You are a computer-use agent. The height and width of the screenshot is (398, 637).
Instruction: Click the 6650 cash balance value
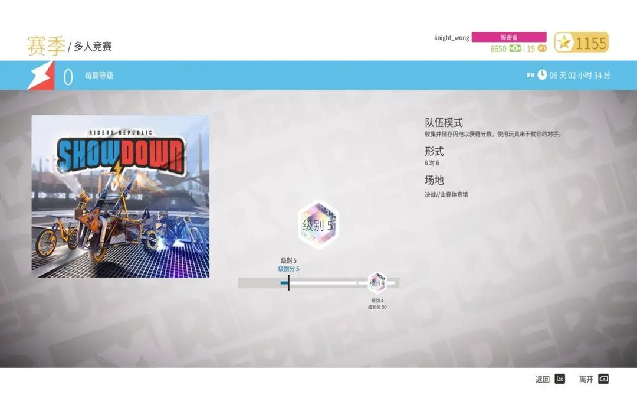click(x=498, y=49)
